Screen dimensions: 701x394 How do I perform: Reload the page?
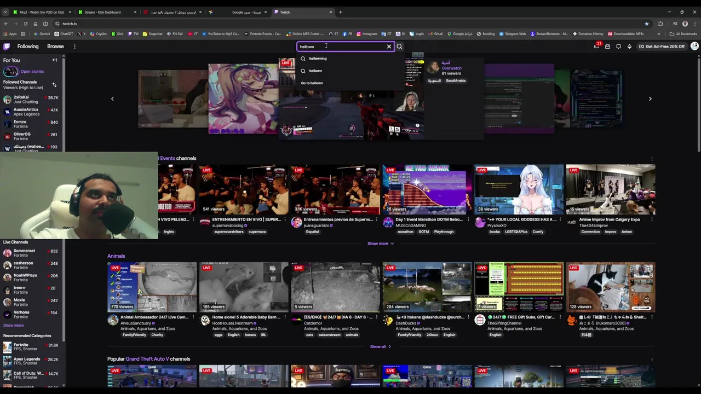(25, 24)
